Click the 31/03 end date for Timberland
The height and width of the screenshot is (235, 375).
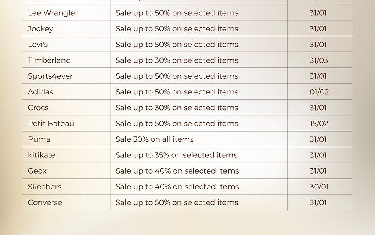point(319,60)
